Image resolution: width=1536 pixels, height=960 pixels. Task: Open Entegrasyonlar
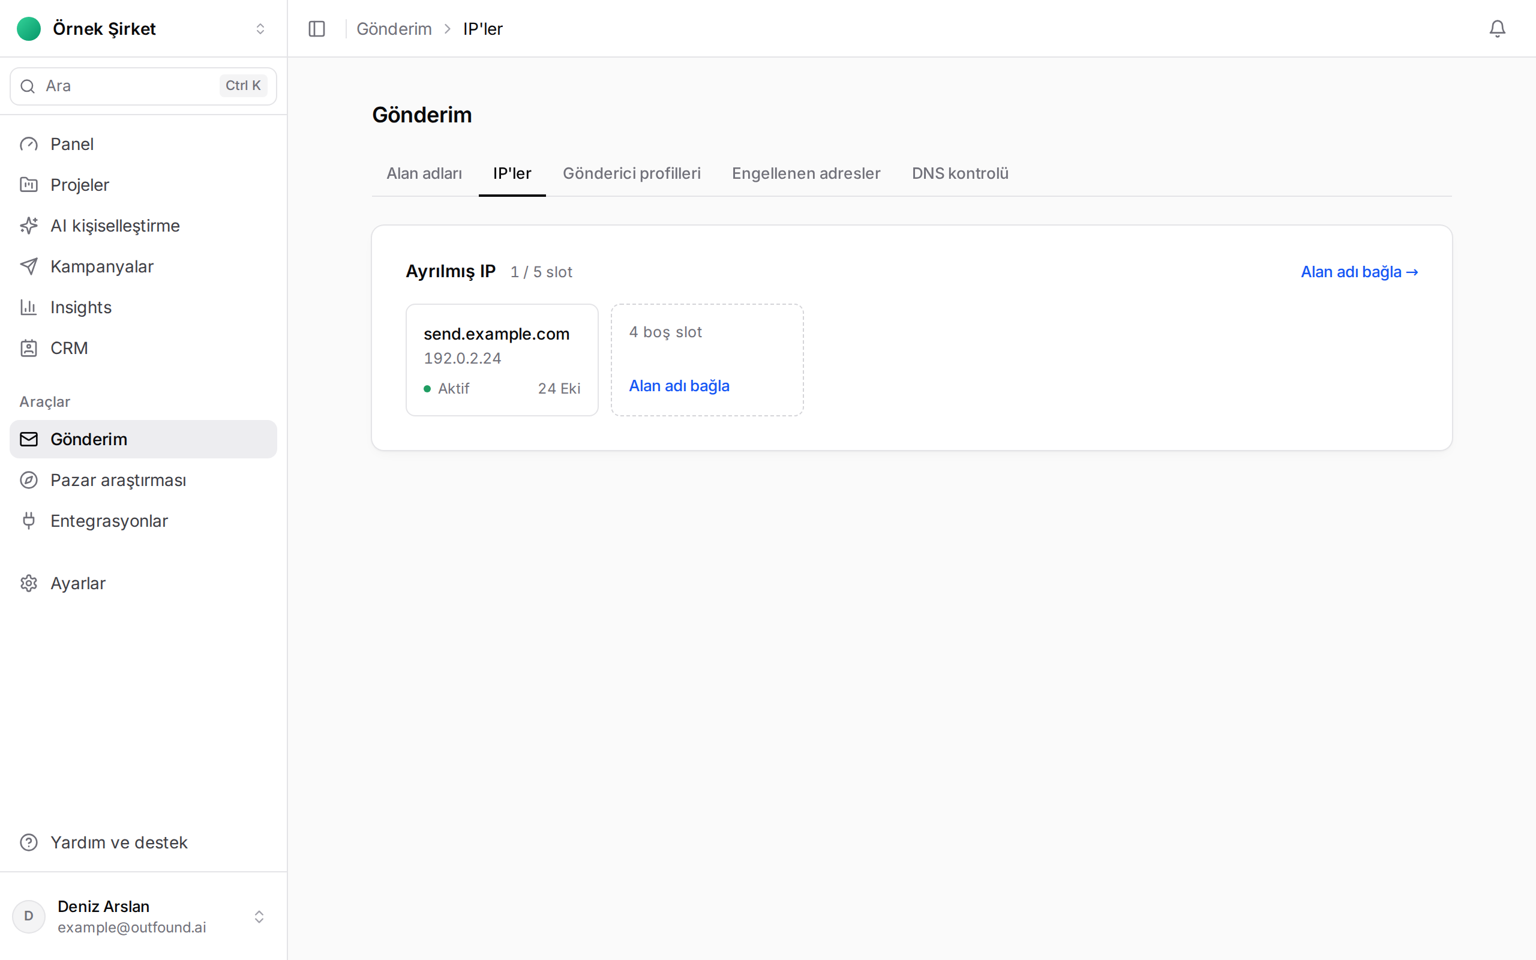(143, 521)
